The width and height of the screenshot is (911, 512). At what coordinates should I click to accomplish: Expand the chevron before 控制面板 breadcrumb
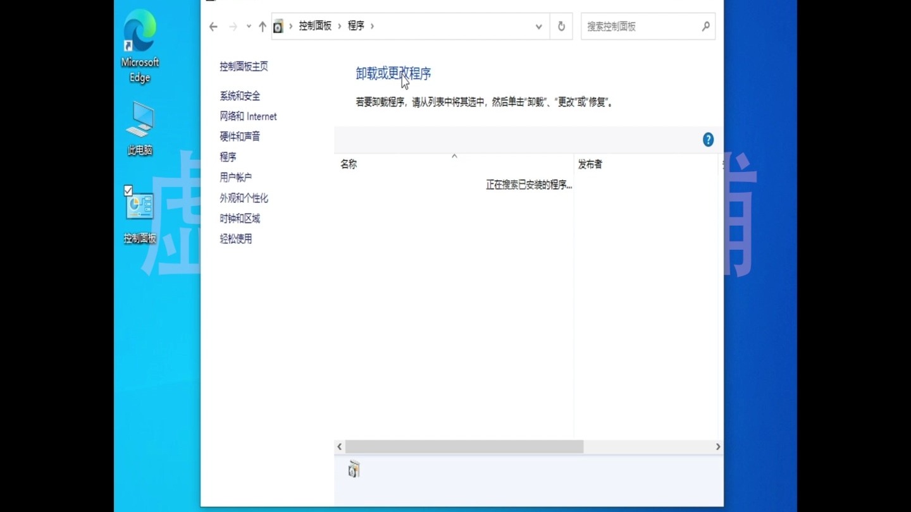click(291, 26)
